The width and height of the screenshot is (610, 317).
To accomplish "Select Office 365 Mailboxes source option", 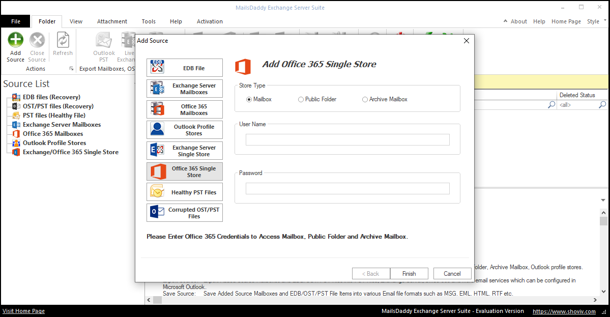I will click(x=184, y=109).
